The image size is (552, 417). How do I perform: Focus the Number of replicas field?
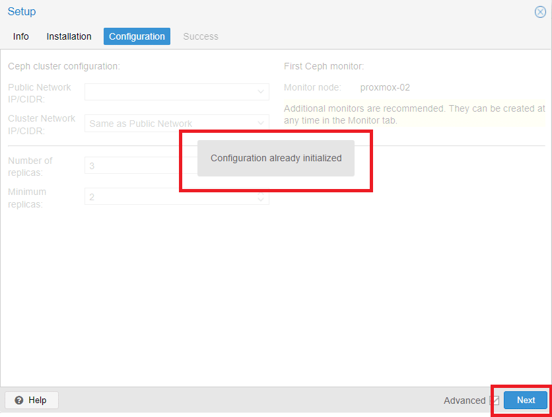point(141,165)
